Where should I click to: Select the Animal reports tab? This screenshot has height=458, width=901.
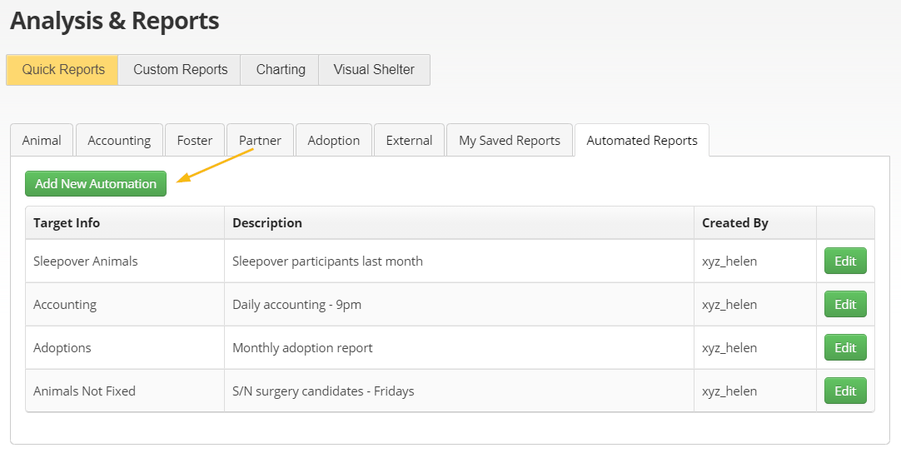42,141
